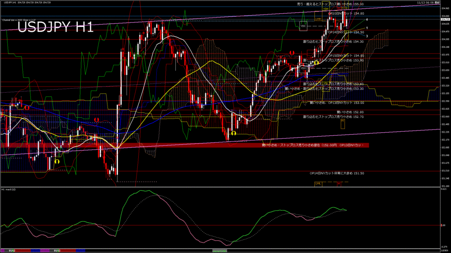
Task: Select the H1 macd (12) indicator label
Action: click(8, 189)
